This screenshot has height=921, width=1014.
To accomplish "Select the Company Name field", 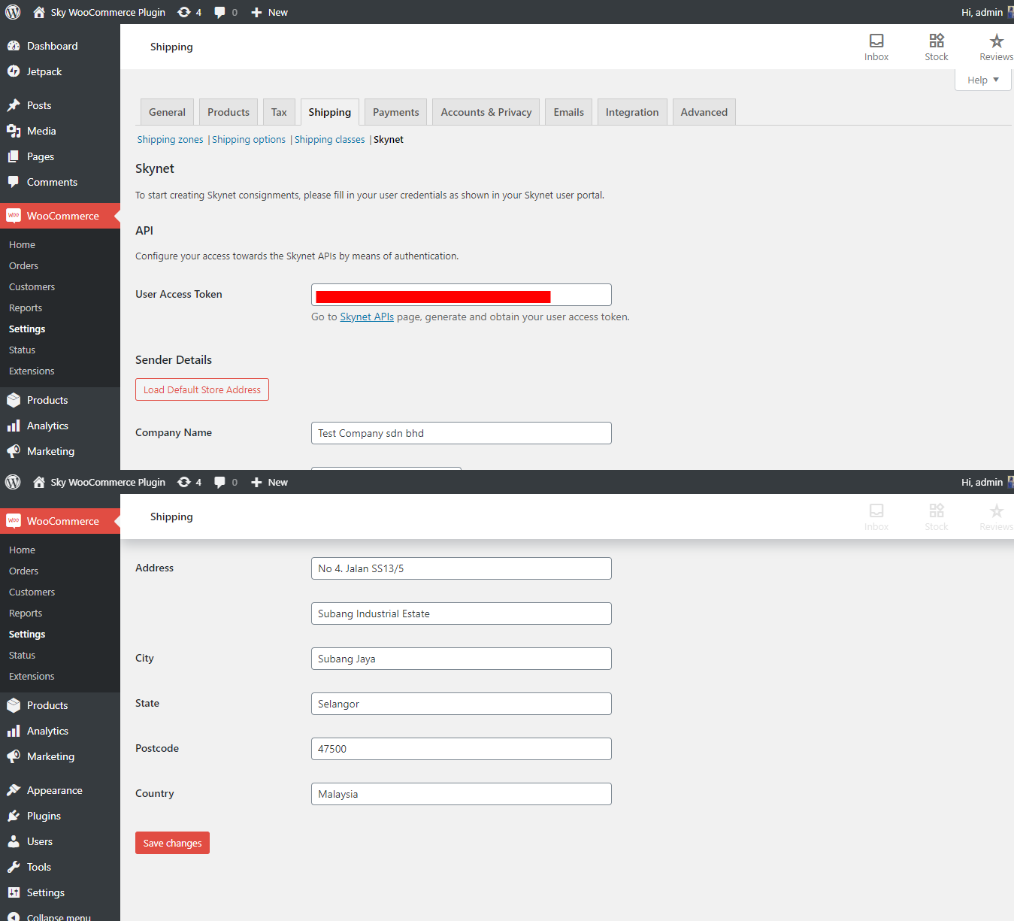I will tap(461, 432).
